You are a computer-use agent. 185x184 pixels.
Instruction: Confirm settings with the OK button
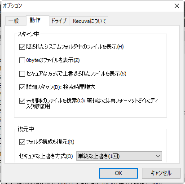[119, 173]
